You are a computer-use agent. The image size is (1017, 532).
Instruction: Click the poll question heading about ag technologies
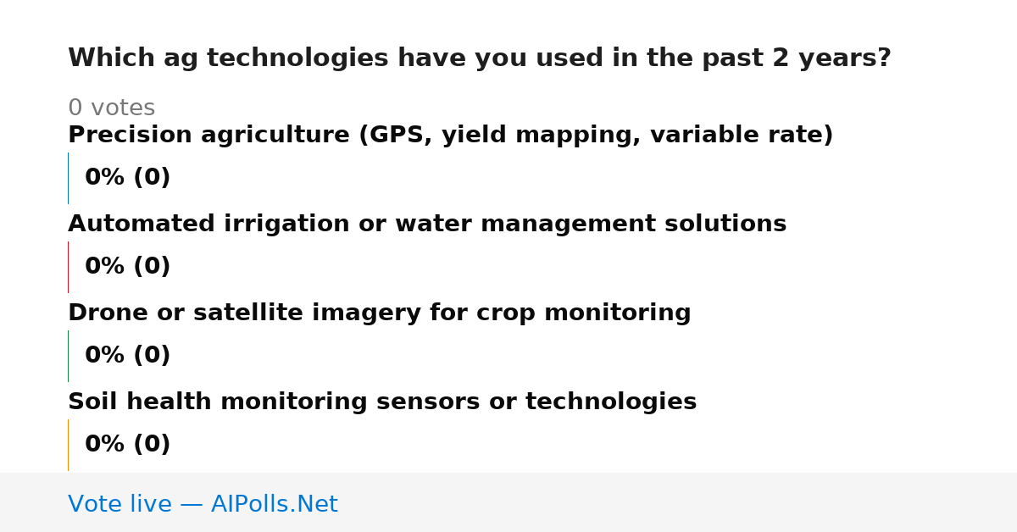480,58
